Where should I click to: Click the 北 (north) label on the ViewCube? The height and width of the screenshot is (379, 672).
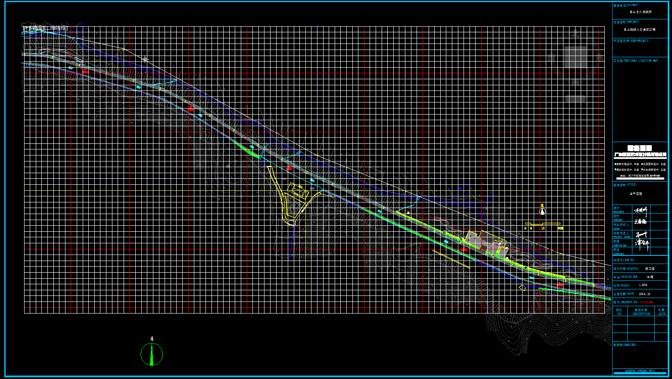576,34
